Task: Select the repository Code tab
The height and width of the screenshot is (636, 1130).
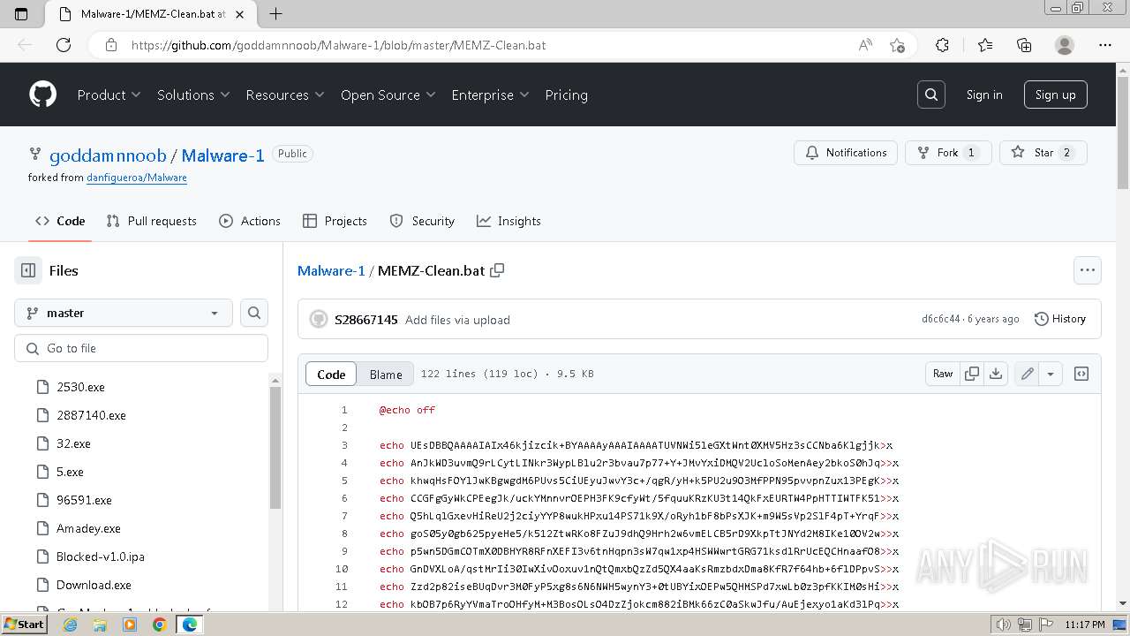Action: (60, 221)
